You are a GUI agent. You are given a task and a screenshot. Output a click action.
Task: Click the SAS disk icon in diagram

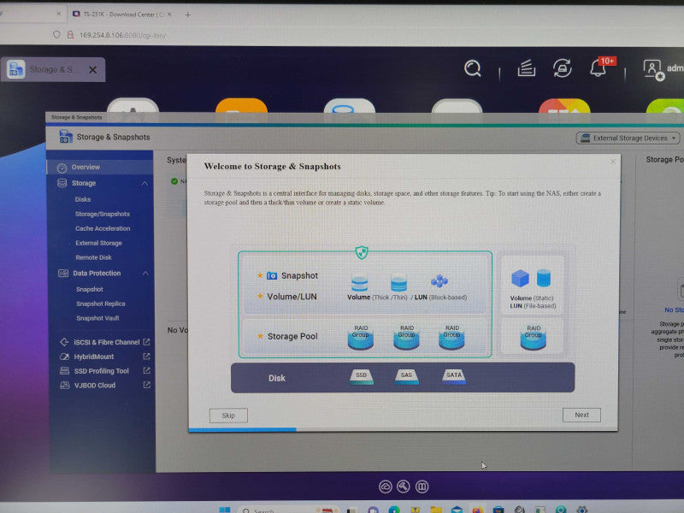pyautogui.click(x=407, y=376)
